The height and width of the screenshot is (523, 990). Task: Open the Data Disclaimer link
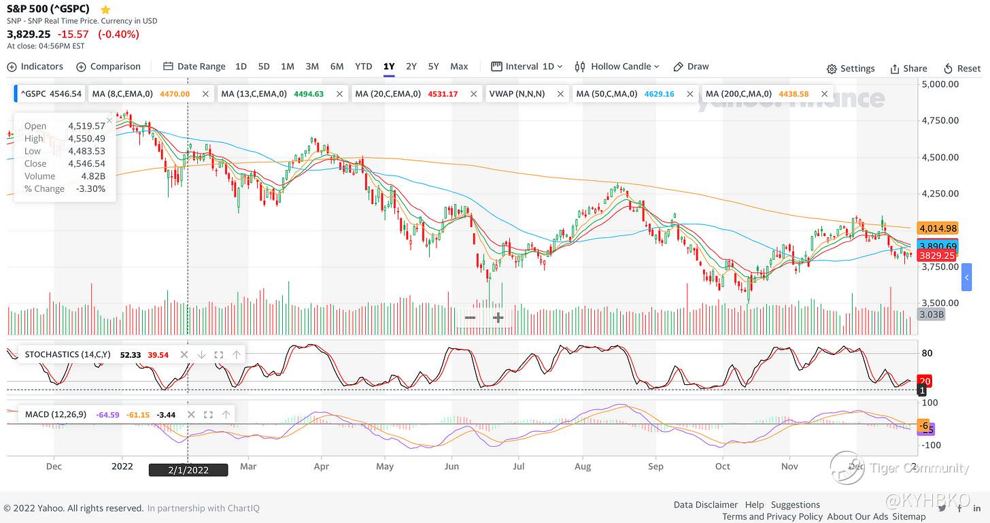pos(705,505)
